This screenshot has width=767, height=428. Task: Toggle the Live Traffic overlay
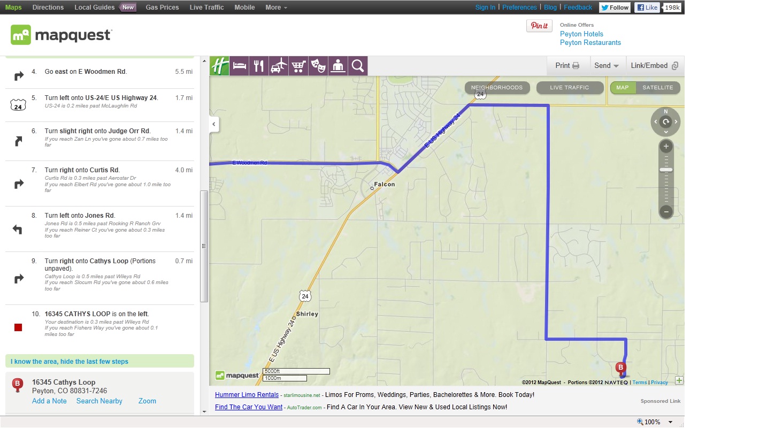point(569,88)
